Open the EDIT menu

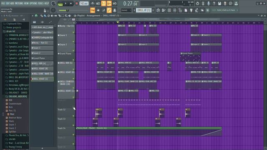pos(8,3)
